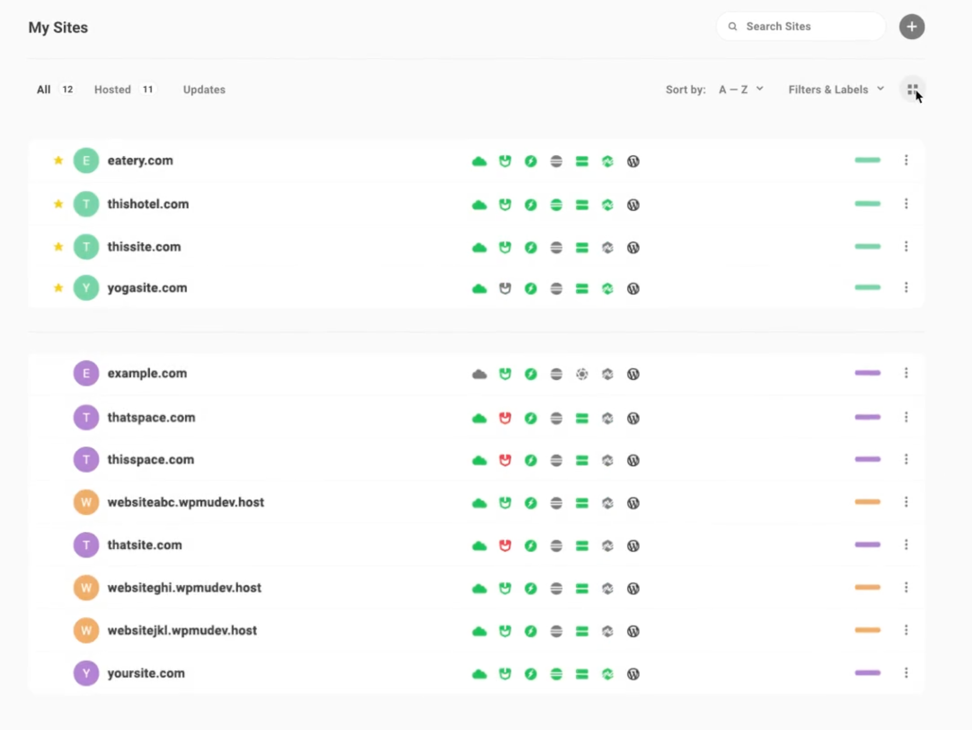Open red security shield for thisspace.com
The height and width of the screenshot is (730, 972).
(505, 460)
